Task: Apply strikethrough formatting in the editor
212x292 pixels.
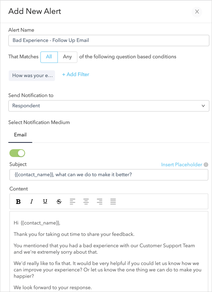Action: (59, 201)
